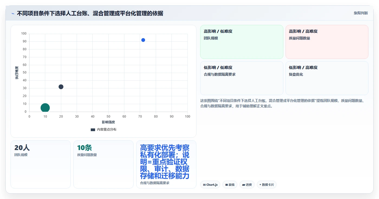The image size is (379, 199).
Task: Select the 表格 tag chip
Action: point(230,185)
